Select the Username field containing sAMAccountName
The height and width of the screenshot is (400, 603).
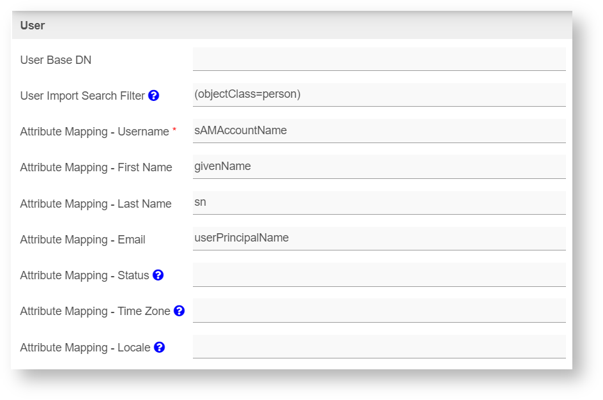pyautogui.click(x=379, y=131)
